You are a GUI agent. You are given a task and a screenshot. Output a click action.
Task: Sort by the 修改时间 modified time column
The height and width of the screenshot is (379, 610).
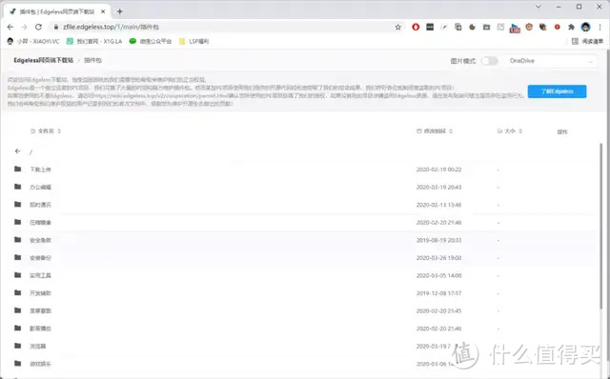click(435, 131)
